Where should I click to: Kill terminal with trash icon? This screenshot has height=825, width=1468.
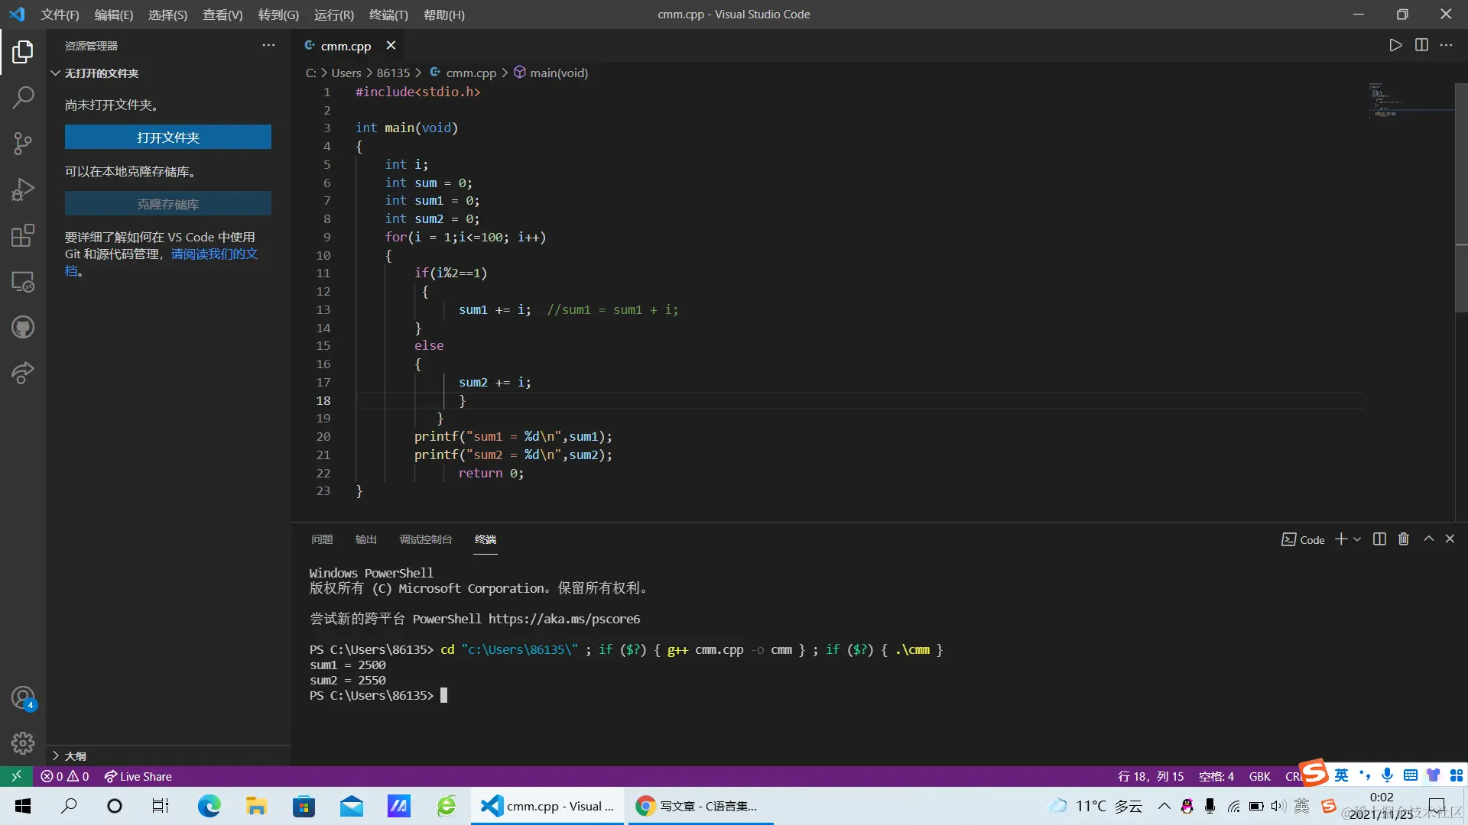pos(1404,539)
